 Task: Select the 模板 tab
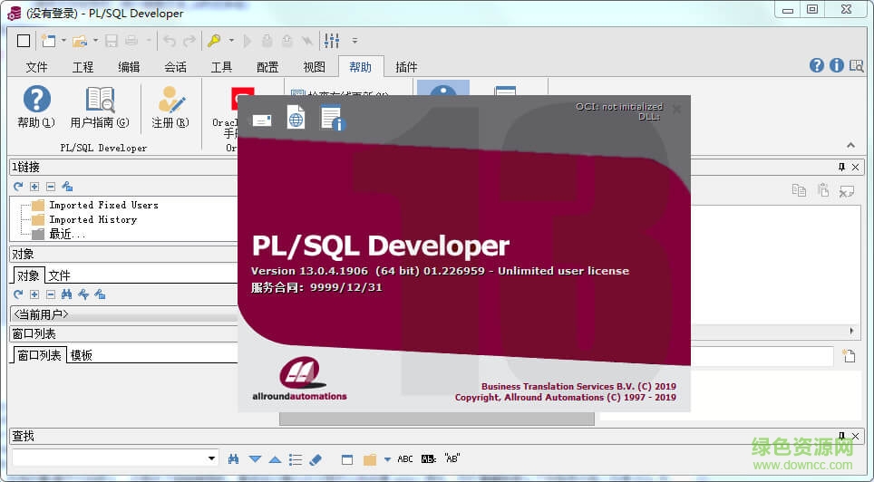[x=82, y=355]
